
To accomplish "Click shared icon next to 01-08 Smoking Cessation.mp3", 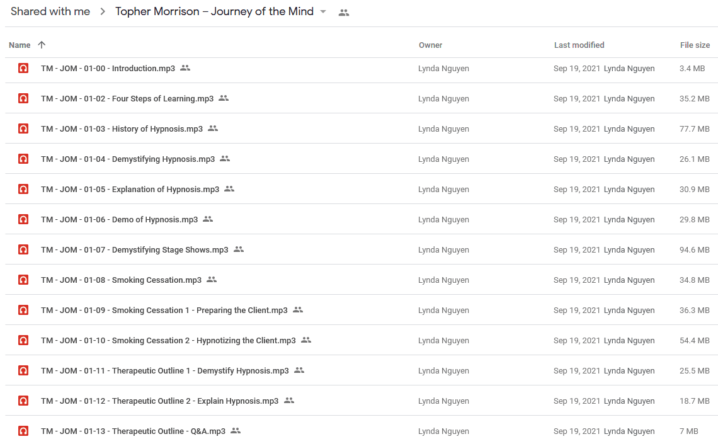I will tap(212, 279).
